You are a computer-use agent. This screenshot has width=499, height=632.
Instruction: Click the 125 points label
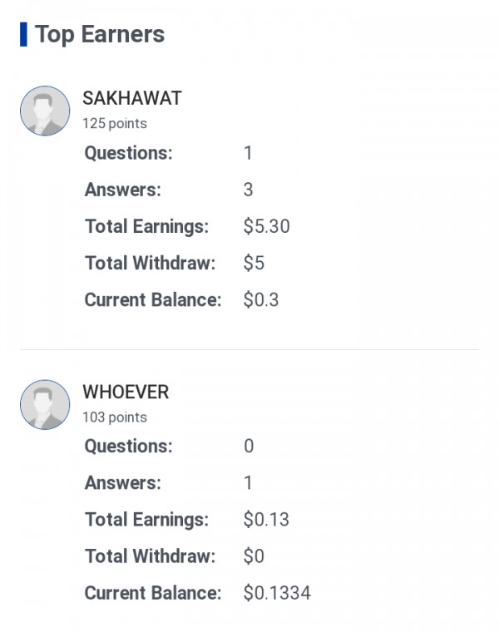[x=114, y=124]
